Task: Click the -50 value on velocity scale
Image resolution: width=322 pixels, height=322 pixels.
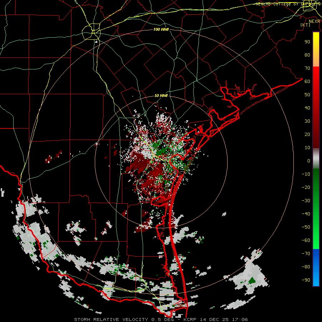Action: pos(306,227)
